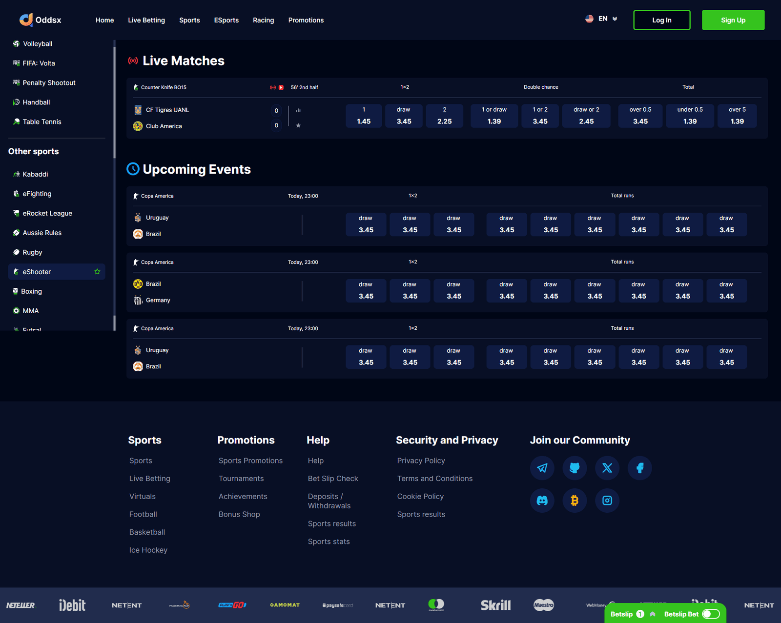Go to the ESports menu item
This screenshot has height=623, width=781.
226,20
